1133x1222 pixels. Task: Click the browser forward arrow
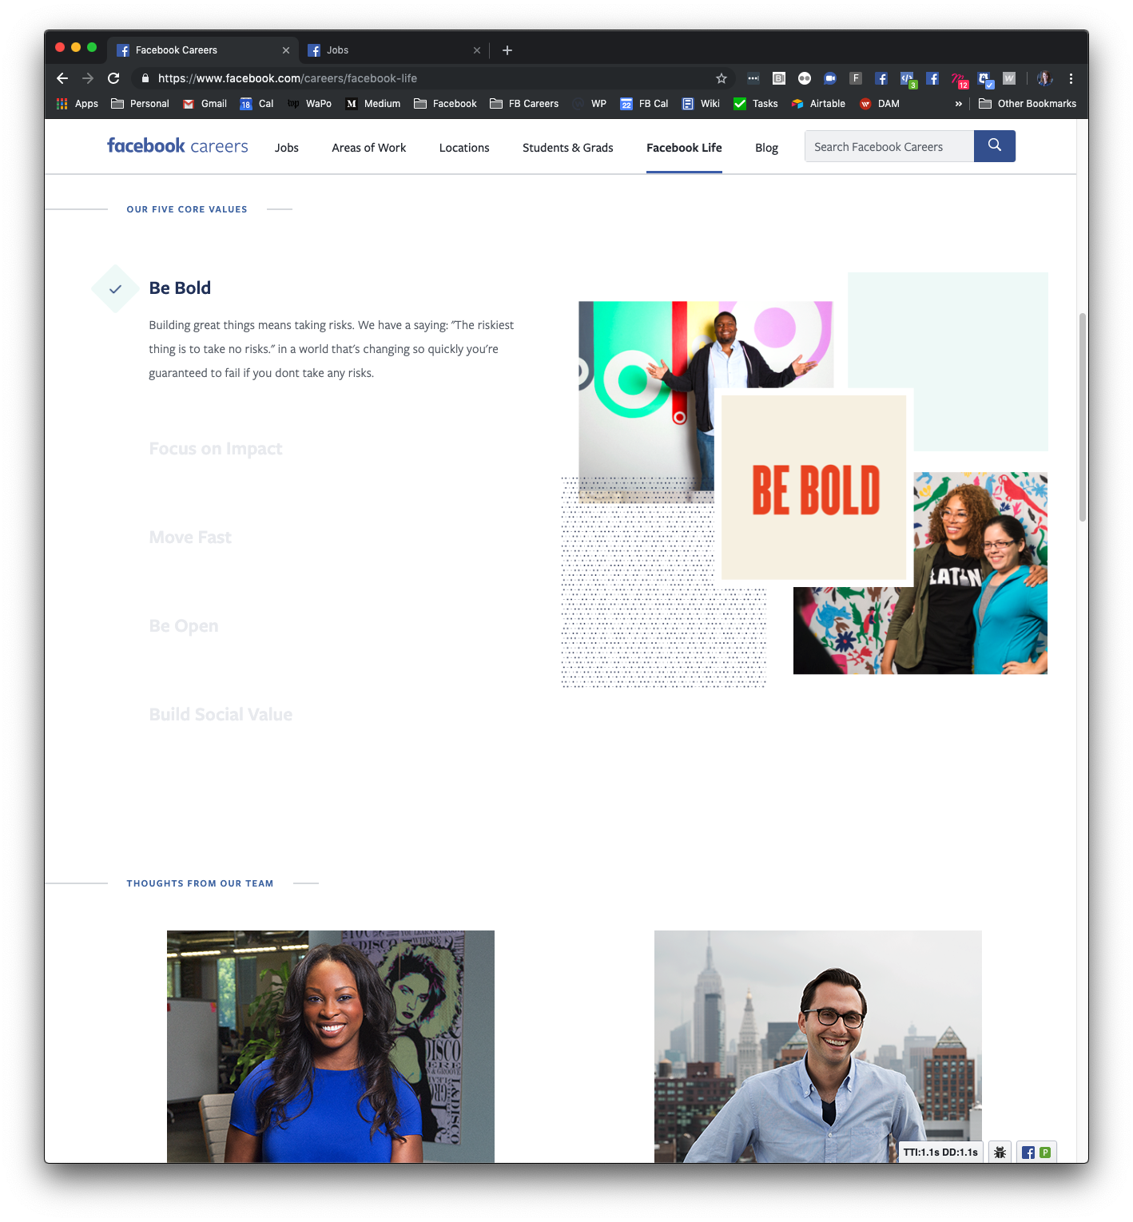88,78
